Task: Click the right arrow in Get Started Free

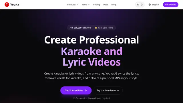Action: tap(86, 90)
